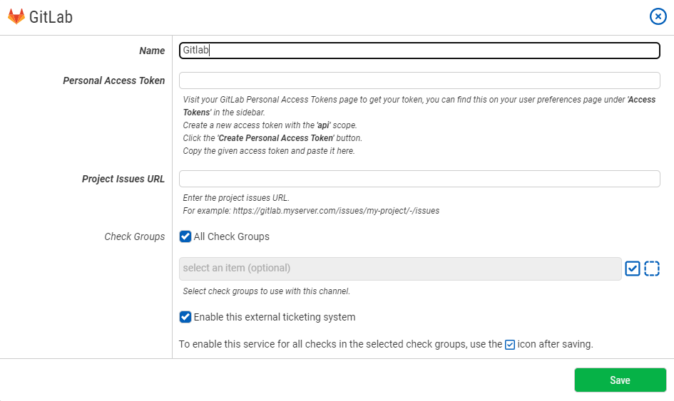Click the small checkbox icon in the help sentence
Image resolution: width=674 pixels, height=401 pixels.
[x=510, y=345]
